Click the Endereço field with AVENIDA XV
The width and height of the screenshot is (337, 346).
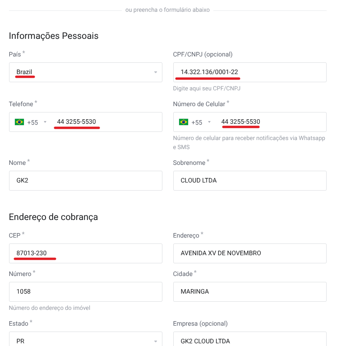tap(249, 253)
